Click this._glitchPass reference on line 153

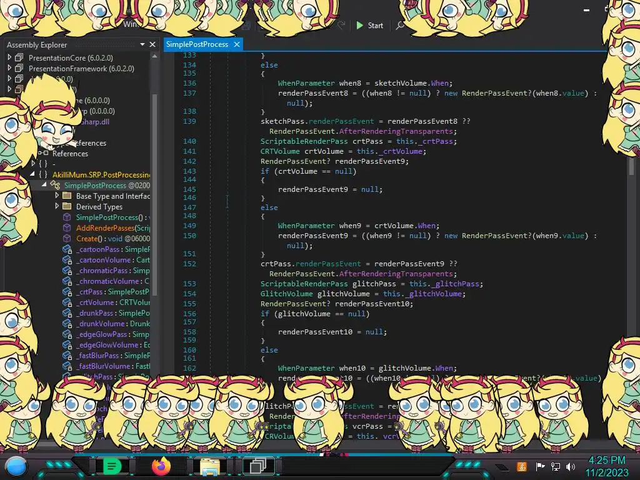446,284
